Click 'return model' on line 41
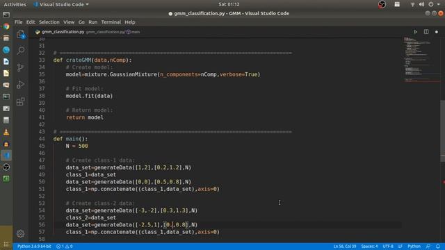445x250 pixels. click(x=85, y=117)
